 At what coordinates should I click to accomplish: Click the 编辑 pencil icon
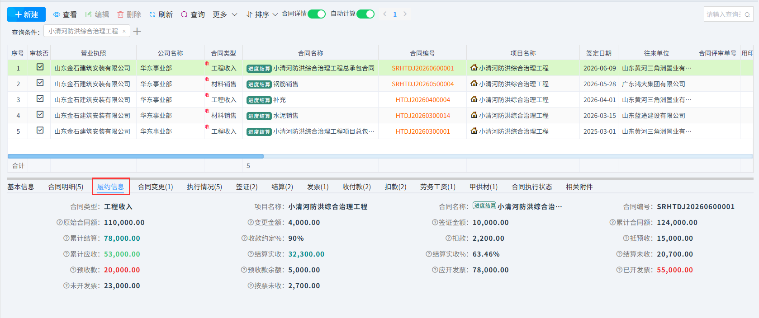point(89,14)
